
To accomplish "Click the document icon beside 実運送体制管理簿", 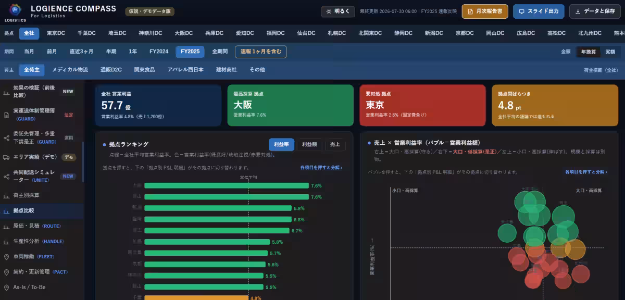I will pos(6,115).
